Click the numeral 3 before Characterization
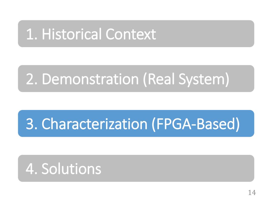The image size is (270, 202). (x=30, y=124)
